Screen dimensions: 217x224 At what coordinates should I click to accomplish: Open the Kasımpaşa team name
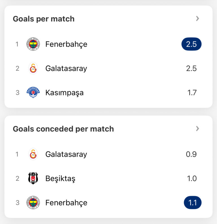64,92
